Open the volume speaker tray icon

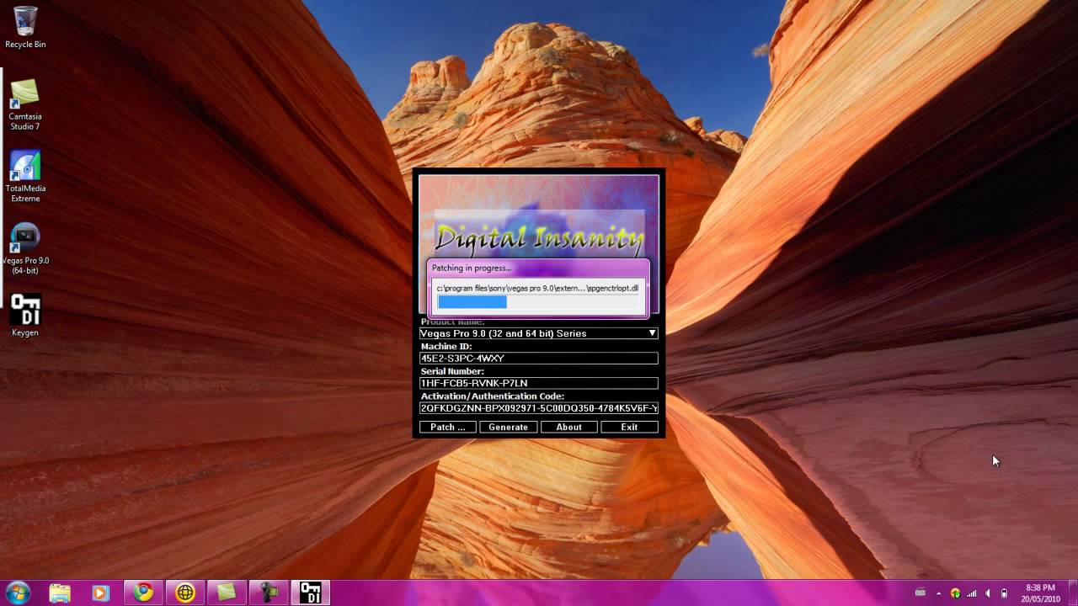988,593
